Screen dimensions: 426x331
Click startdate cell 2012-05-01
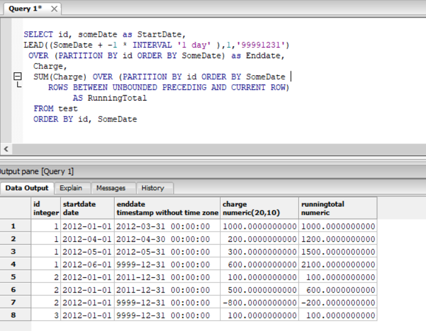click(88, 252)
